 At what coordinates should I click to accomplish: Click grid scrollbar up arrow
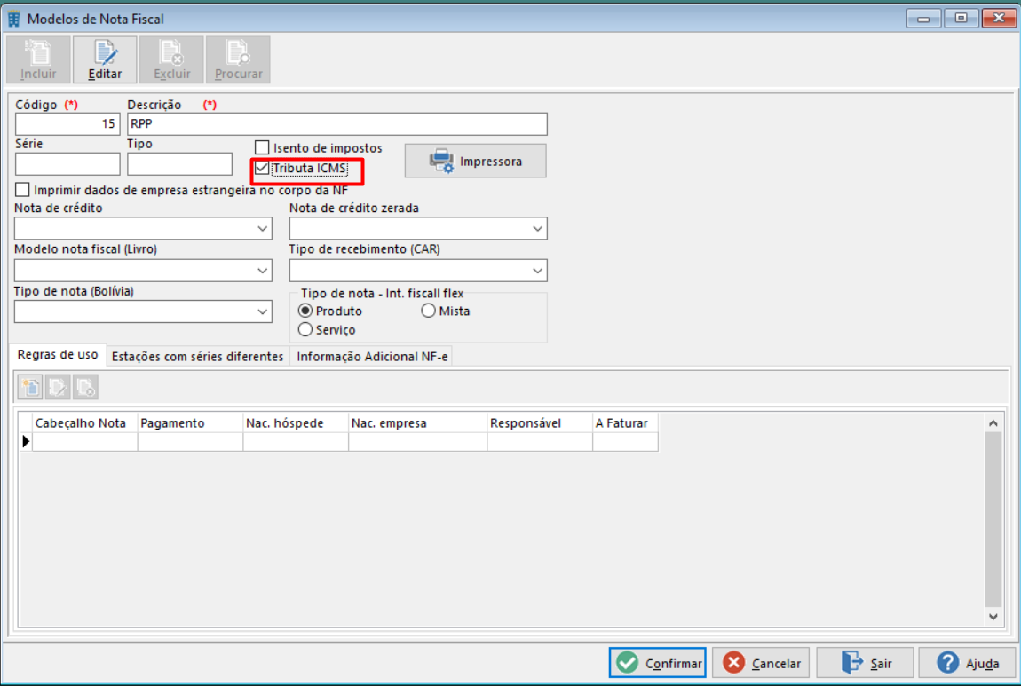click(x=993, y=423)
